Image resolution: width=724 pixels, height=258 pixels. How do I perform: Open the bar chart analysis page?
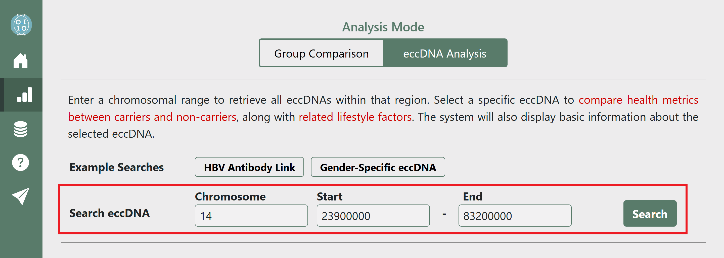pos(24,95)
